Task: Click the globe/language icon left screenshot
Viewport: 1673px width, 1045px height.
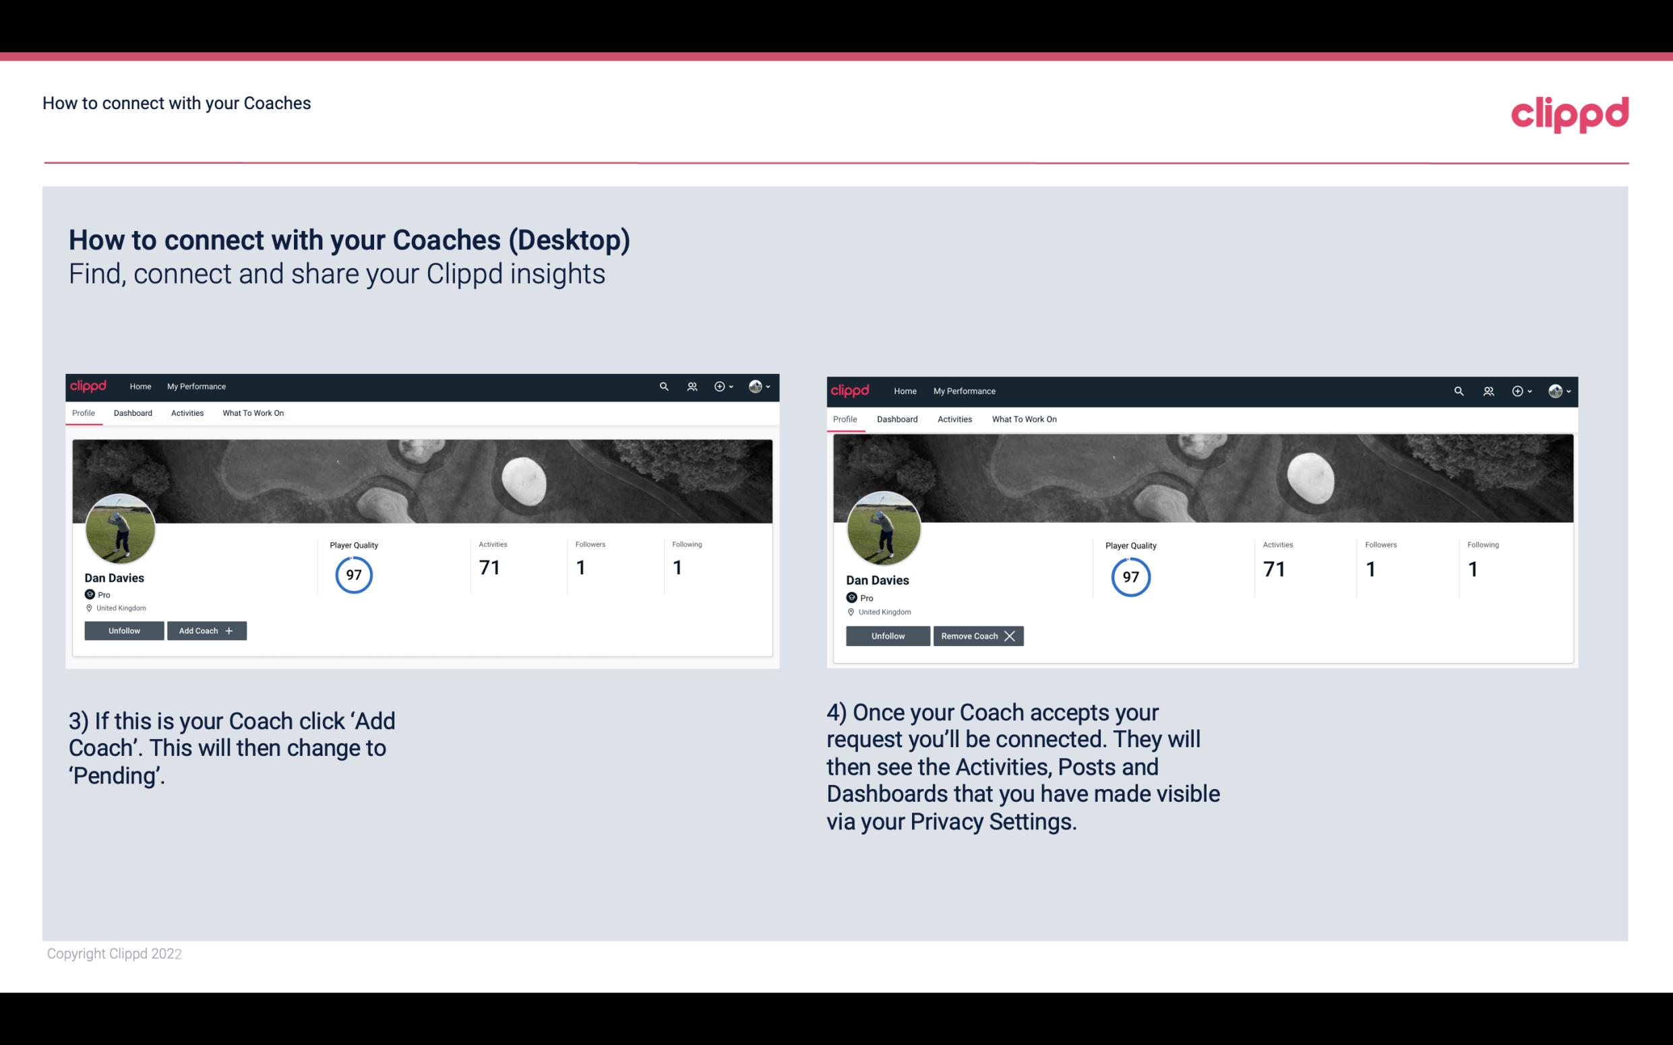Action: coord(755,387)
